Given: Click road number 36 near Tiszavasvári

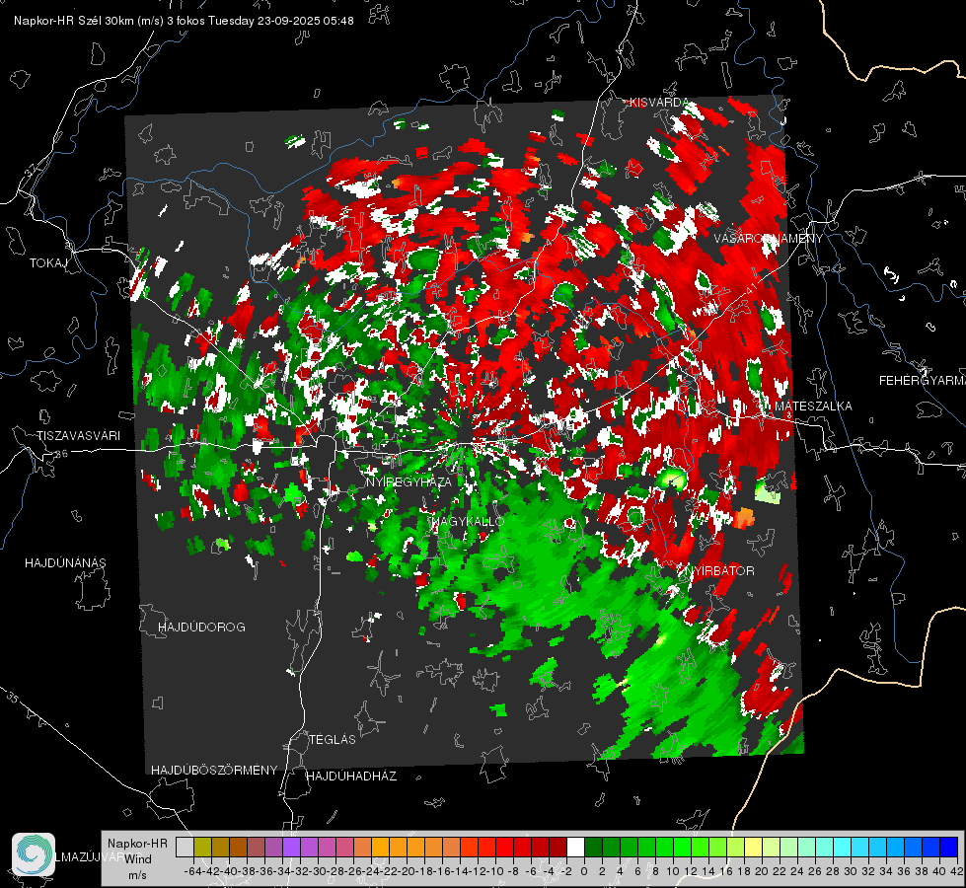Looking at the screenshot, I should click(x=61, y=454).
